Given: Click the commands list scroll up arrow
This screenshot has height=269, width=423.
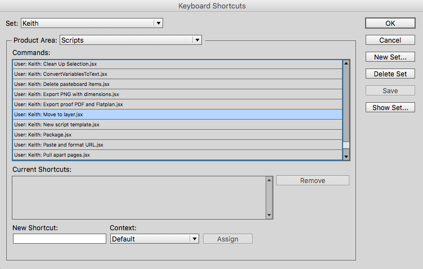Looking at the screenshot, I should pos(346,63).
